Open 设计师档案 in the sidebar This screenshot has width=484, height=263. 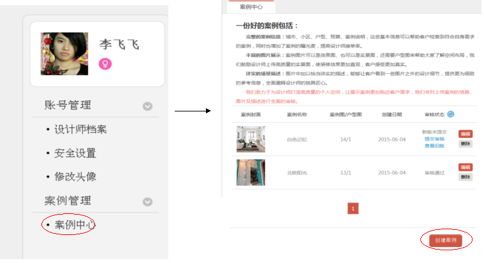click(x=80, y=129)
